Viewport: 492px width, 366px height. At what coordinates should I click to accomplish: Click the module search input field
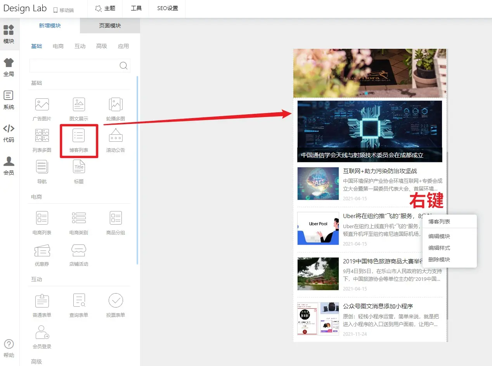pos(74,65)
